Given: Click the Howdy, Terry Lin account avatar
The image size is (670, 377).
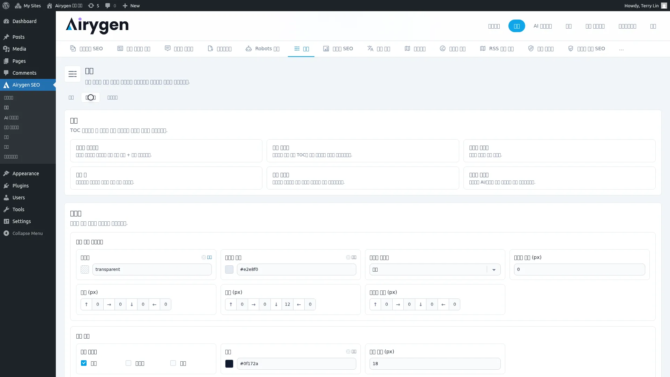Looking at the screenshot, I should (x=664, y=6).
